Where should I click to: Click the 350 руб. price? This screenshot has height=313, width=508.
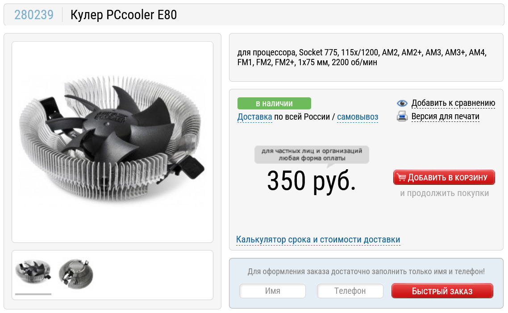click(311, 181)
